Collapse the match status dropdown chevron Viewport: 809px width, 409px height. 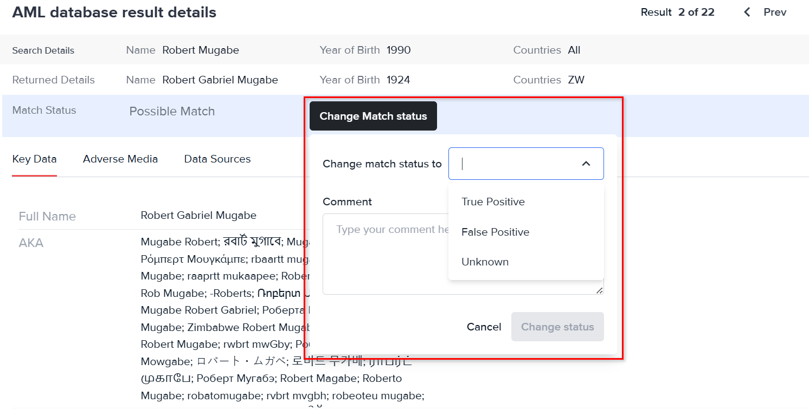586,164
